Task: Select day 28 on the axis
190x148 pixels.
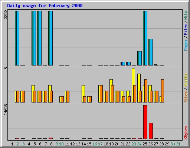Action: pos(161,144)
